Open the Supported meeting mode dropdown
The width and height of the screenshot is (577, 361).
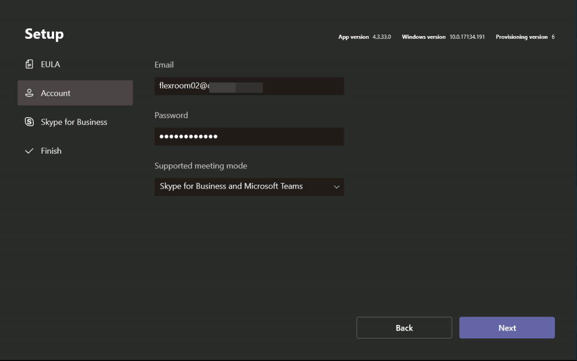(249, 187)
